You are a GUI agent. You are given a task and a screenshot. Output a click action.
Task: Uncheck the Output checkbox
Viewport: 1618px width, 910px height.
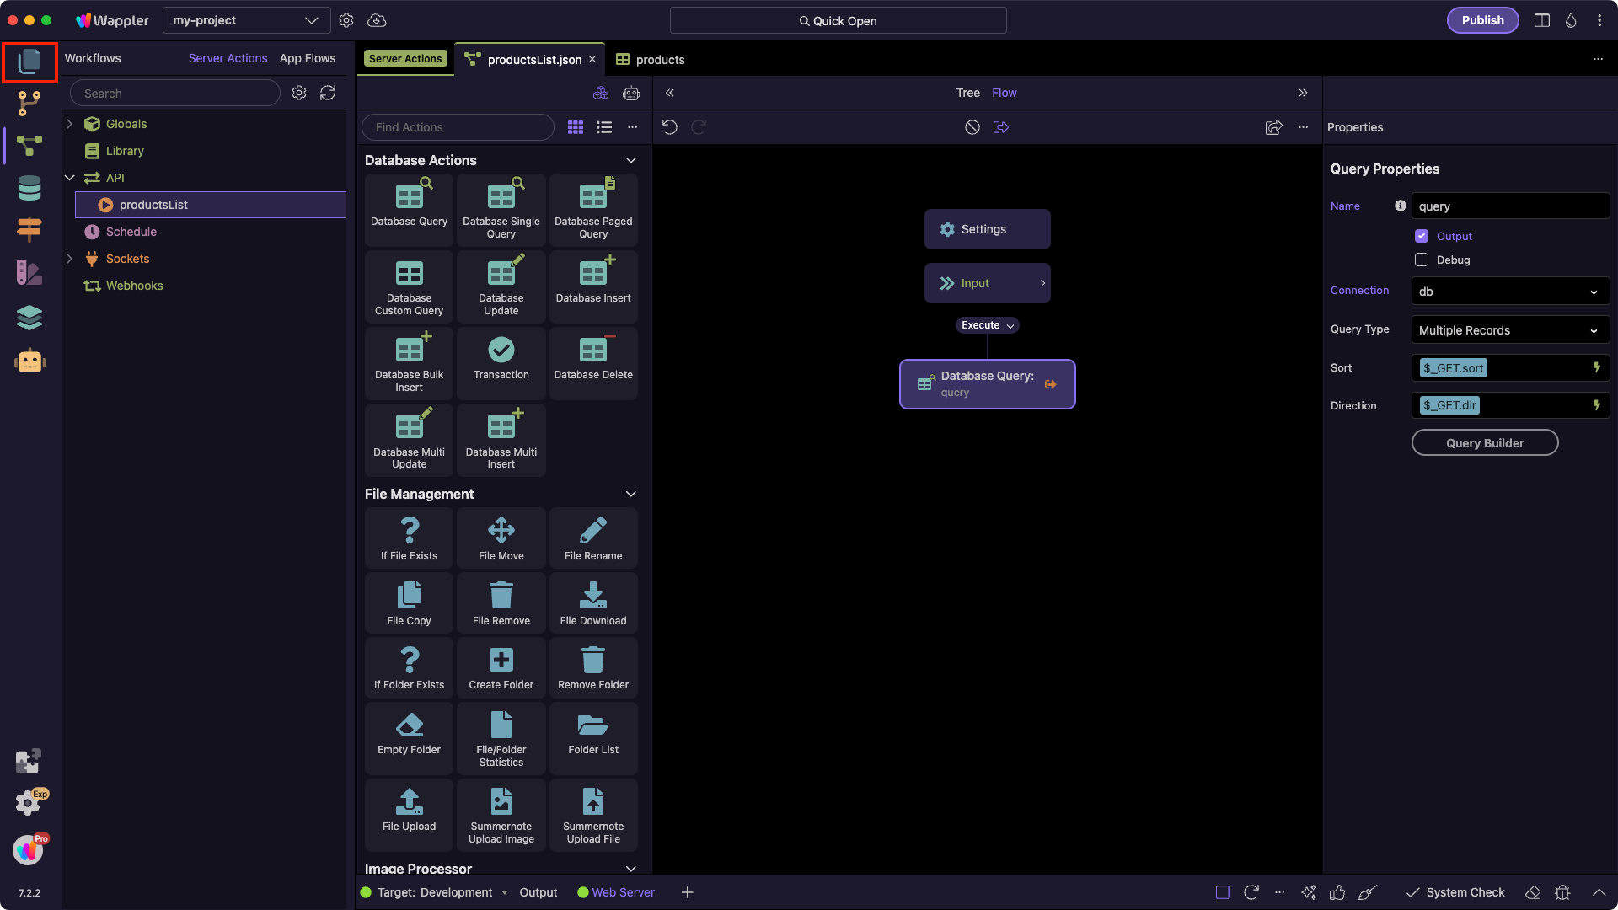1422,236
